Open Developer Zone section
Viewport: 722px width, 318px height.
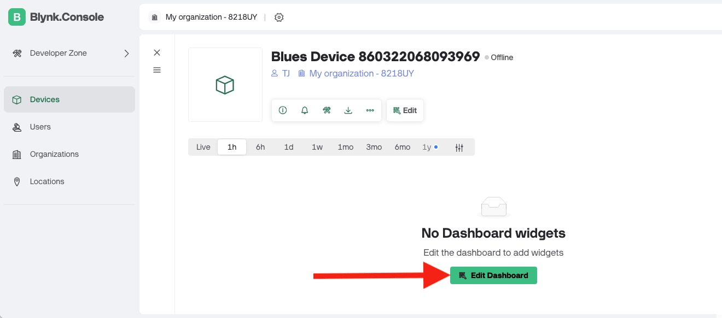pyautogui.click(x=69, y=54)
